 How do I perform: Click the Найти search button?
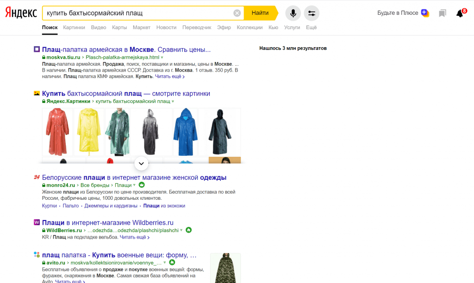click(x=260, y=13)
